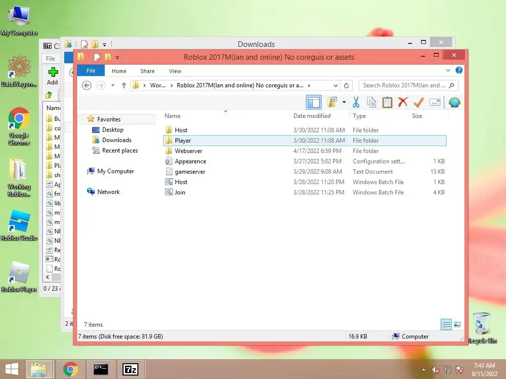506x379 pixels.
Task: Switch to details view icon in status bar
Action: pos(446,325)
